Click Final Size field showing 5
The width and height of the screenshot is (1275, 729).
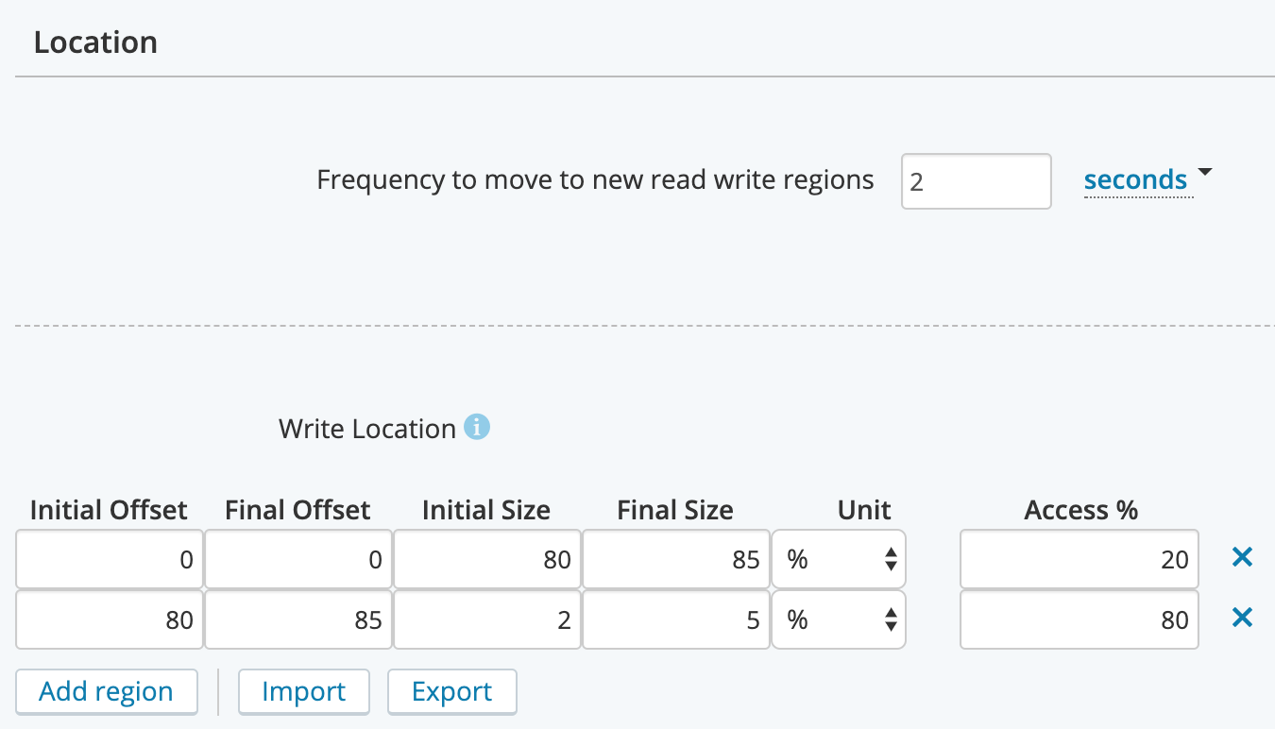coord(675,620)
